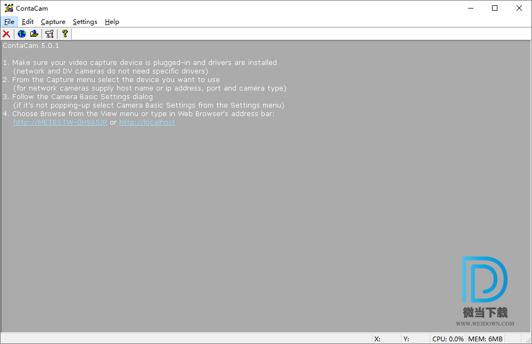The image size is (532, 344).
Task: Click the camera settings toolbar icon
Action: pos(50,34)
